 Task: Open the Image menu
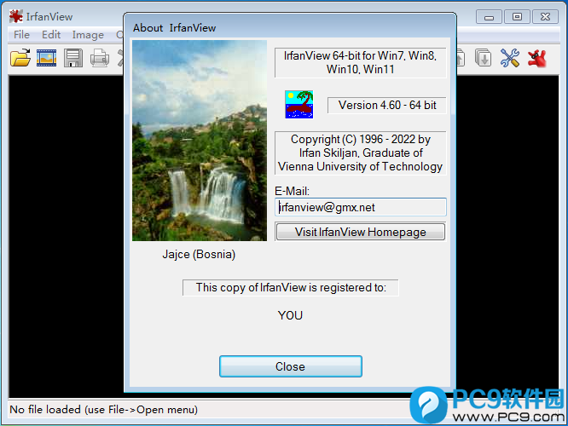coord(88,35)
